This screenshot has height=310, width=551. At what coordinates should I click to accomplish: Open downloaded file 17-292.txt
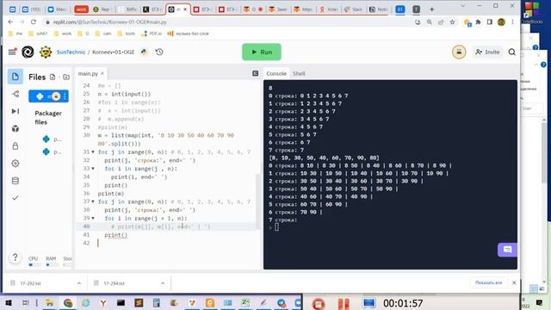(x=31, y=283)
